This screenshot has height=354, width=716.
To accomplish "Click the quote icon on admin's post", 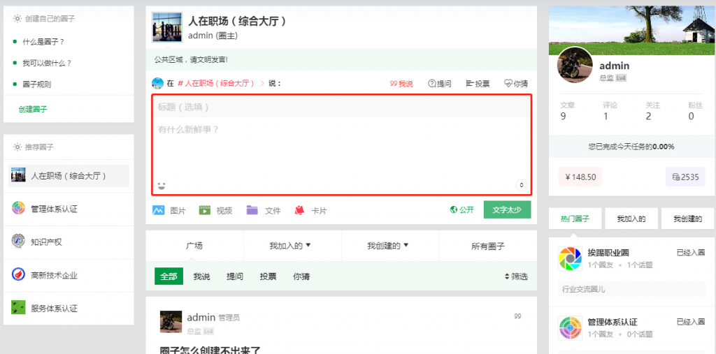I will click(517, 316).
